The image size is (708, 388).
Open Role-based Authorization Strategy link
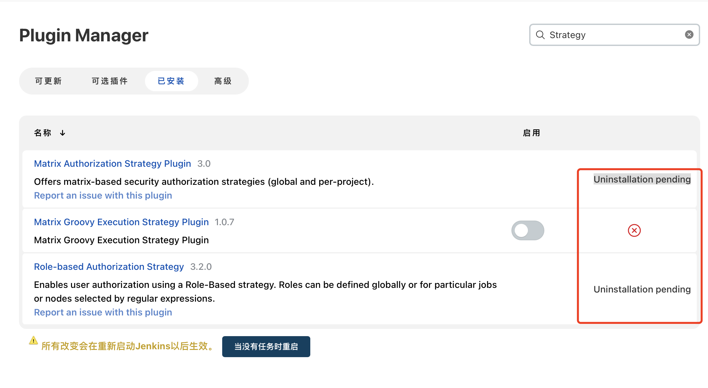pyautogui.click(x=109, y=267)
